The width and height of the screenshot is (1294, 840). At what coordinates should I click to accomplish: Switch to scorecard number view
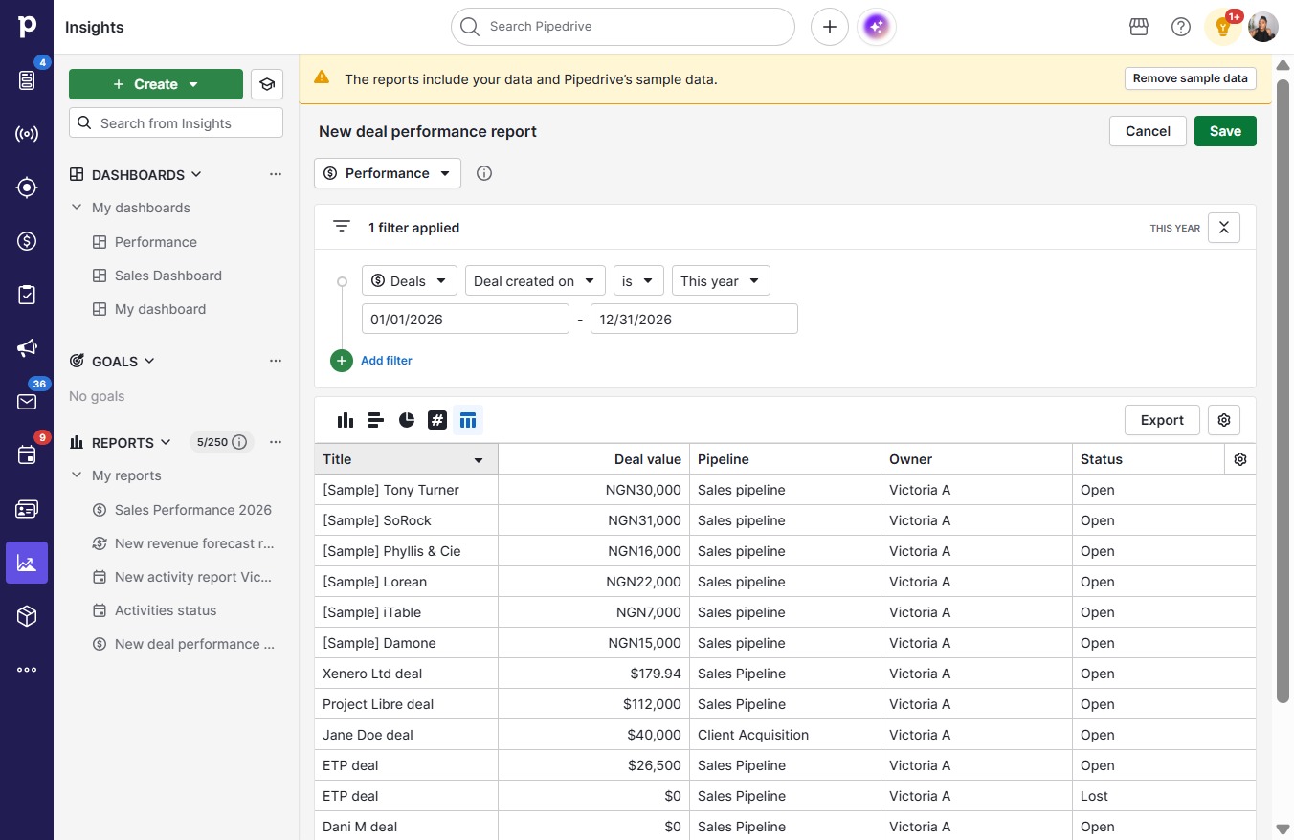(437, 420)
